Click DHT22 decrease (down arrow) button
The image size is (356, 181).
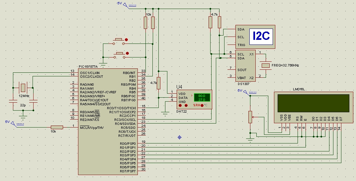[180, 106]
